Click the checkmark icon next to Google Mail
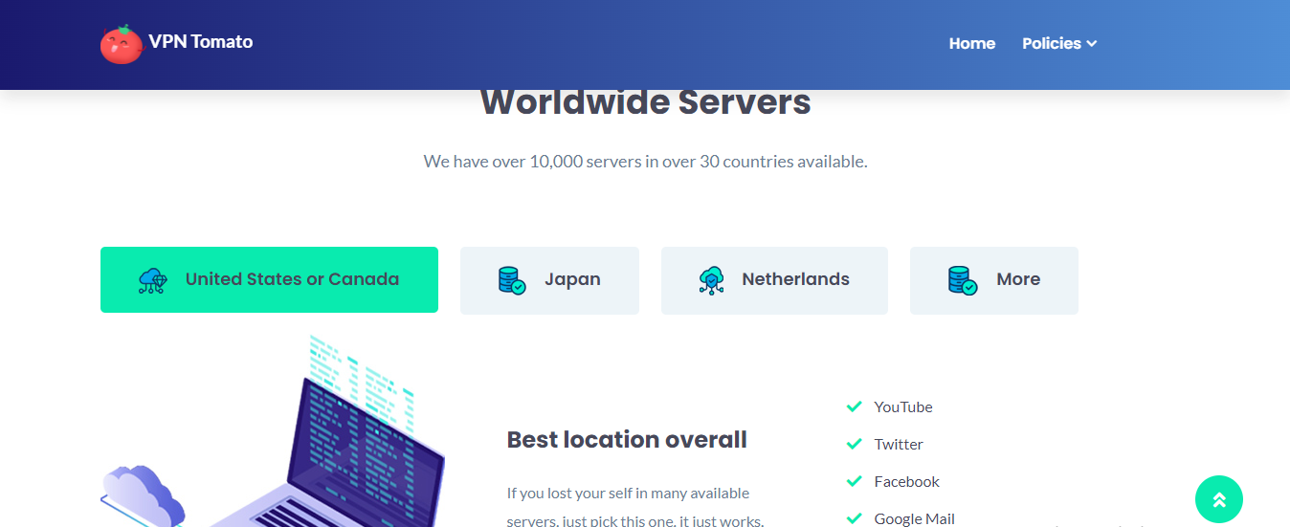 click(x=855, y=518)
